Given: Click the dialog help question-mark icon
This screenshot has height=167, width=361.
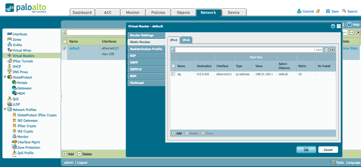Looking at the screenshot, I should (333, 26).
